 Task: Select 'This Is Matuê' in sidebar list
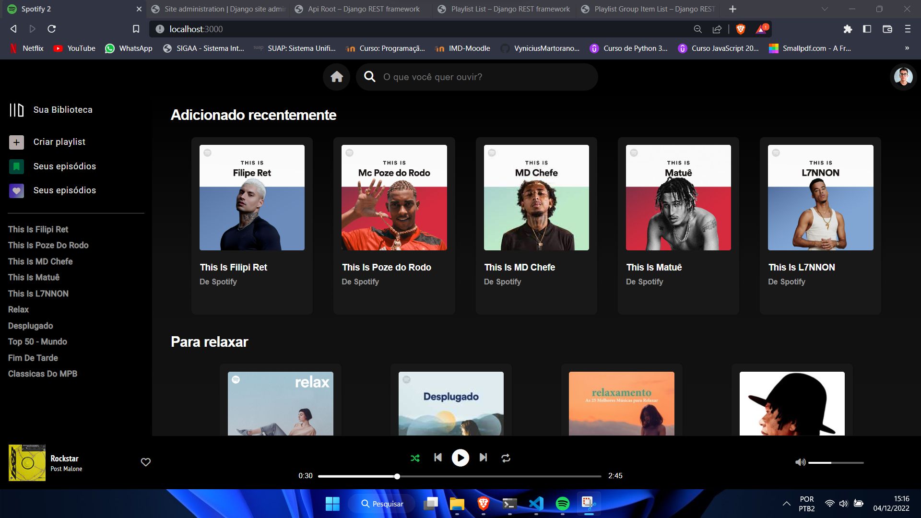point(34,277)
